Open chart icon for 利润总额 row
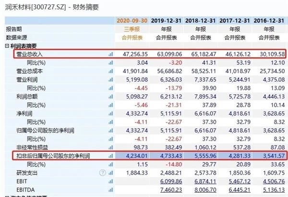The width and height of the screenshot is (288, 197). tap(111, 97)
